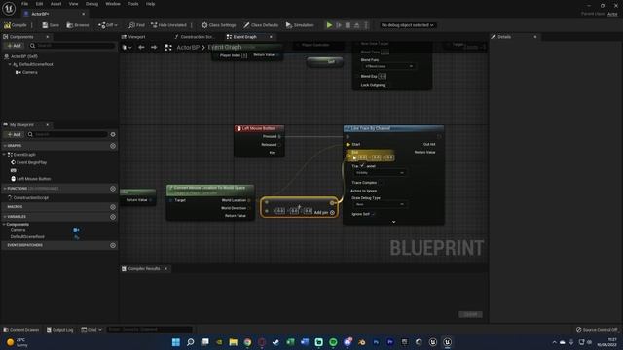The image size is (623, 350).
Task: Click Browse in the toolbar
Action: [78, 25]
